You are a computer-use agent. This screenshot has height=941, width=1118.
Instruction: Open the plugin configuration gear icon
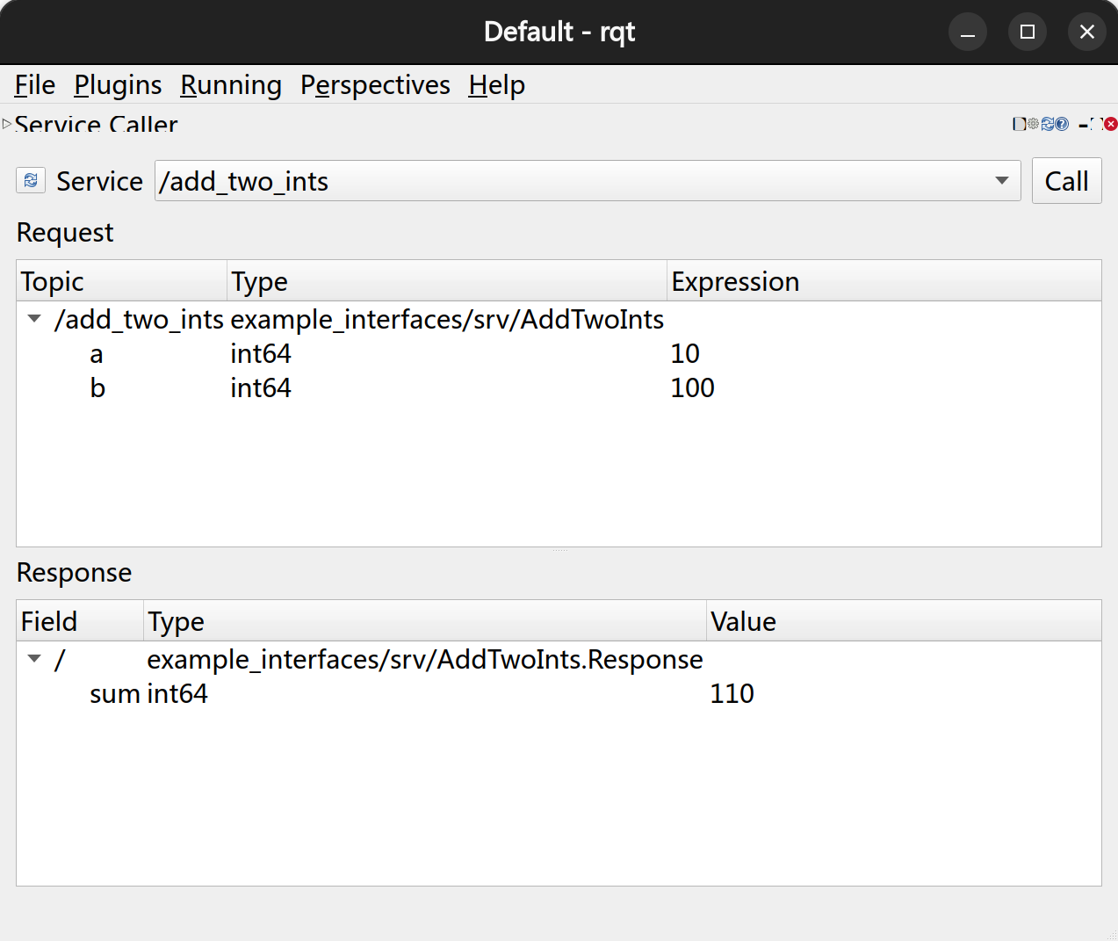1033,124
